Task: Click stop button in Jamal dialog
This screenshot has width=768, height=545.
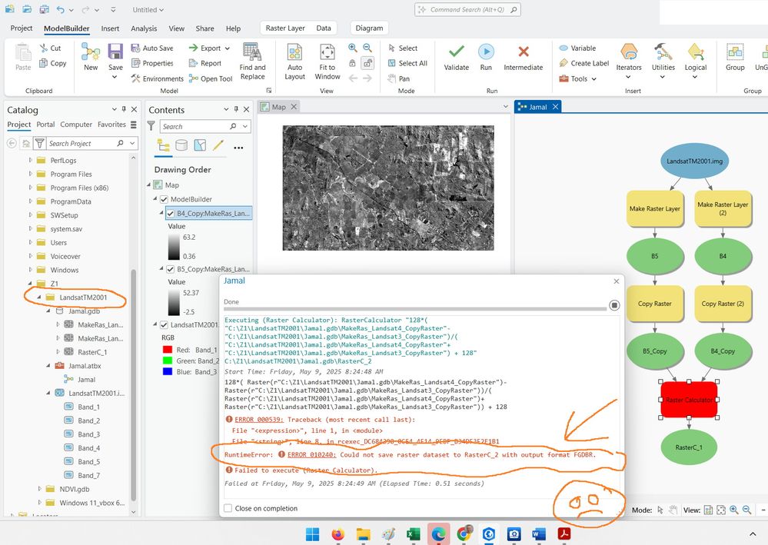Action: click(x=614, y=305)
